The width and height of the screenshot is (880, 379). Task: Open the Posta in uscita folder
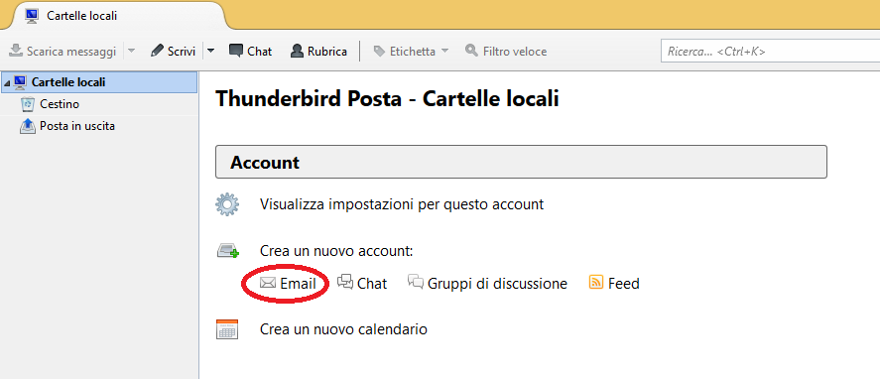[67, 126]
